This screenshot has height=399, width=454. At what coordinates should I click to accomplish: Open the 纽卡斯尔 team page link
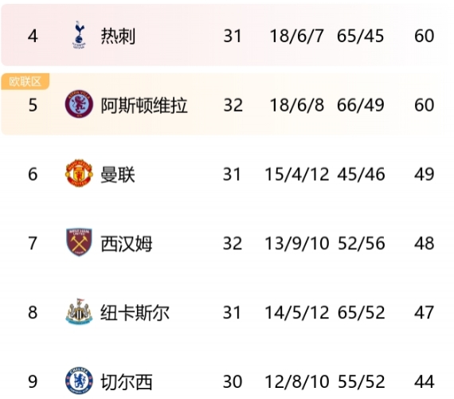pyautogui.click(x=135, y=312)
